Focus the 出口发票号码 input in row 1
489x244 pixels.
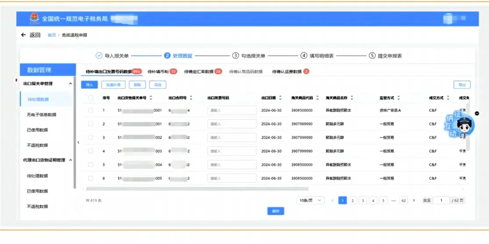(x=232, y=110)
